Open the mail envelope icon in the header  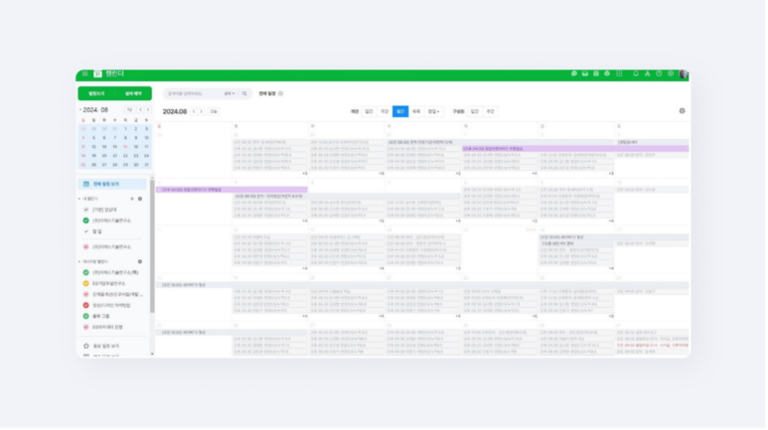pyautogui.click(x=585, y=73)
